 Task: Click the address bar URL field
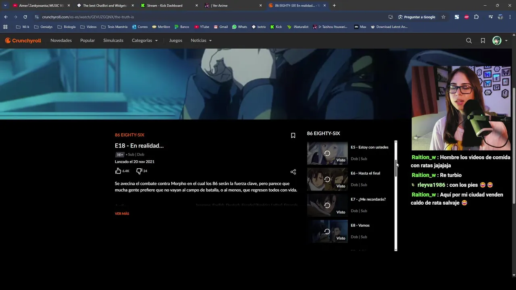tap(210, 17)
